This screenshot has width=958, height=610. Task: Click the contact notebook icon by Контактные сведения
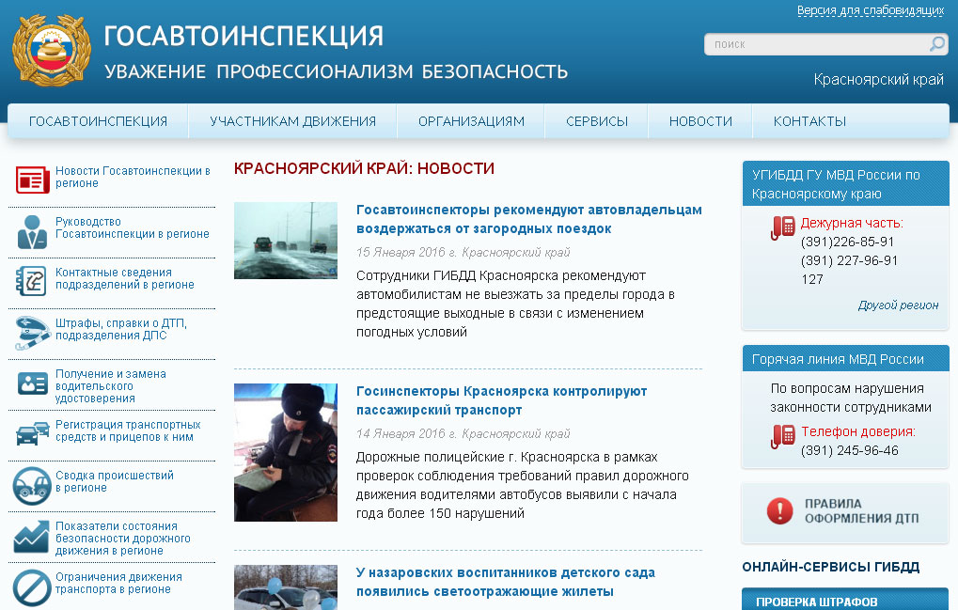31,281
